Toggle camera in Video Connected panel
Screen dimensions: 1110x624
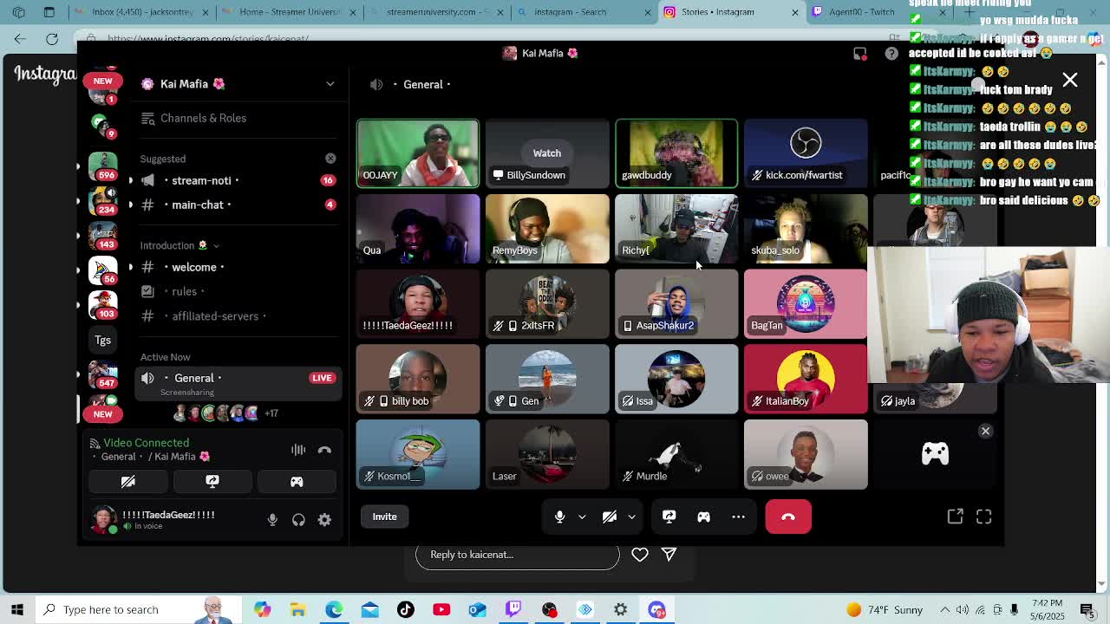tap(127, 481)
